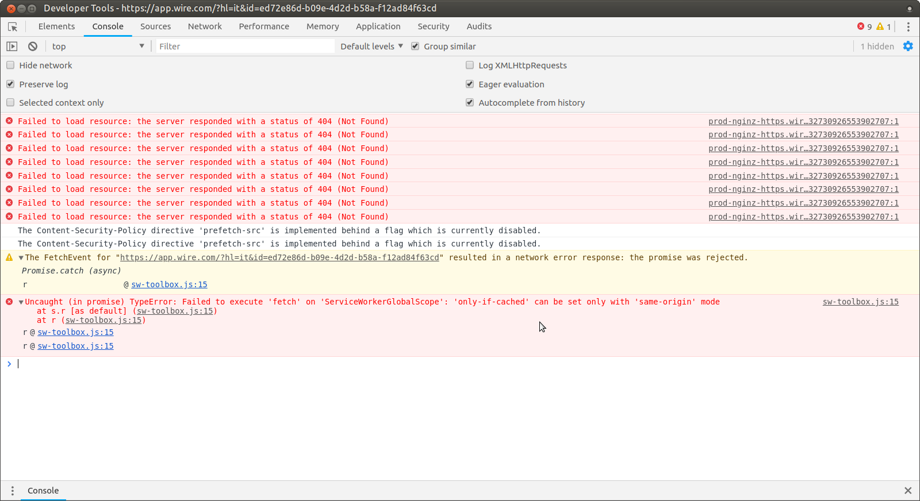Viewport: 920px width, 501px height.
Task: Open sw-toolbox.js:15 link in 'at r' line
Action: (103, 321)
